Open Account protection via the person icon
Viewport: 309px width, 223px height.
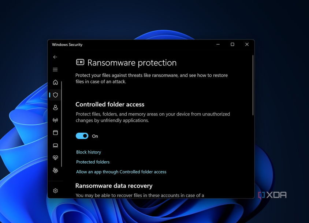[x=55, y=107]
